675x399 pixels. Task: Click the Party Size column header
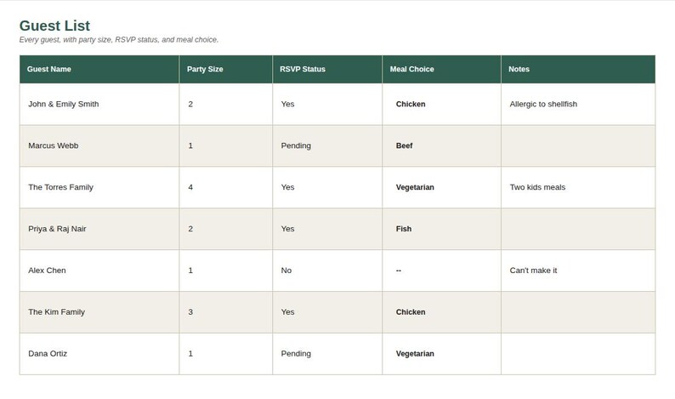[226, 69]
